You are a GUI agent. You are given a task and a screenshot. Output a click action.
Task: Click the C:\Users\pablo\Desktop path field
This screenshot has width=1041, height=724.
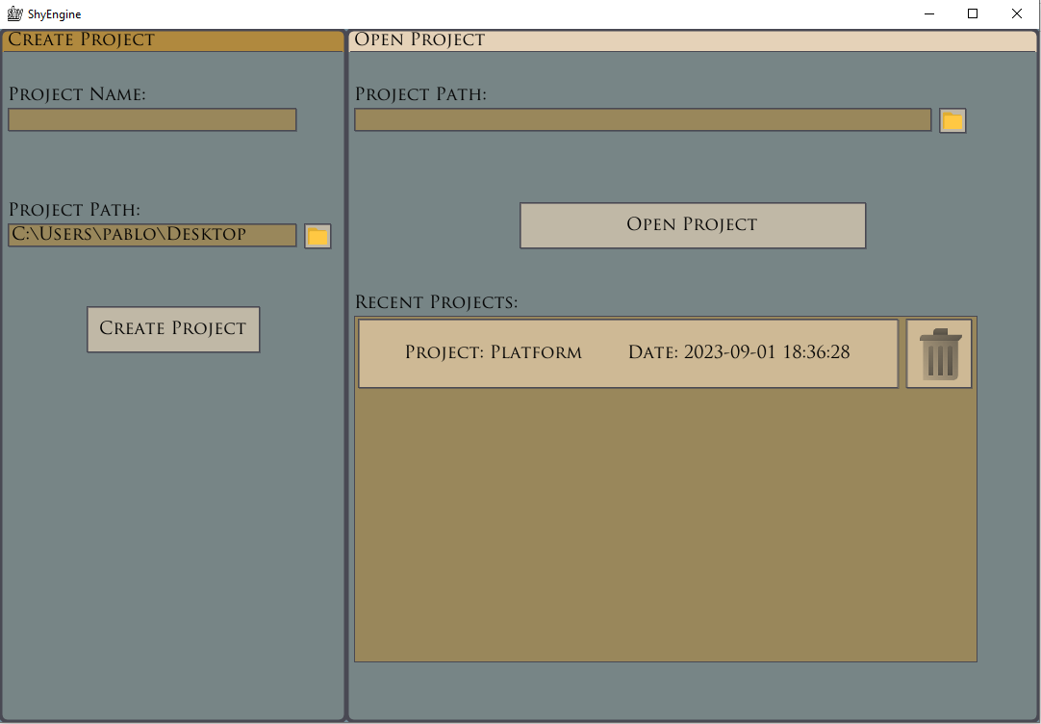point(152,235)
